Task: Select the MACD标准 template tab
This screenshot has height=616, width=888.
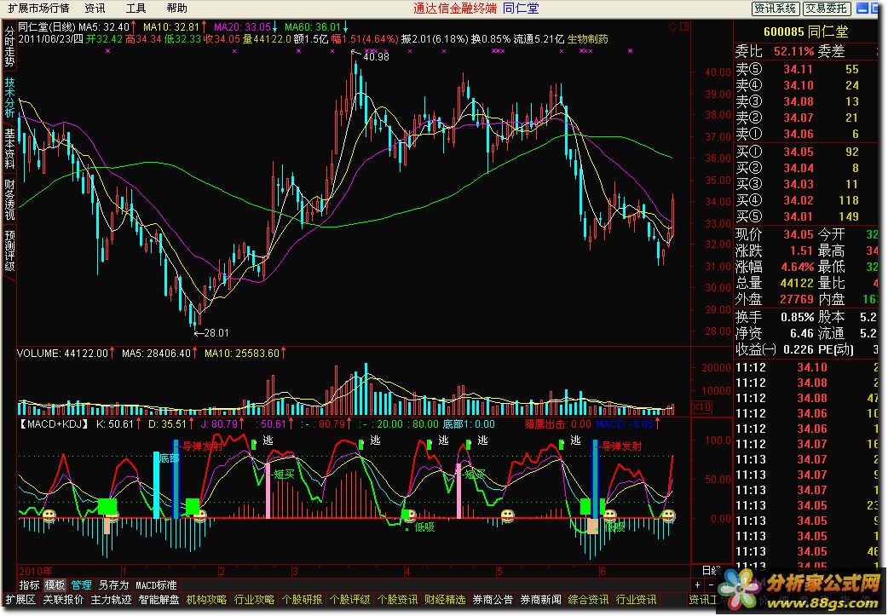Action: [156, 584]
